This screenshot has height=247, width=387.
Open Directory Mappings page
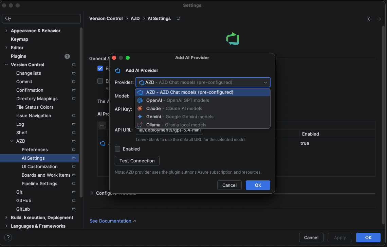37,99
